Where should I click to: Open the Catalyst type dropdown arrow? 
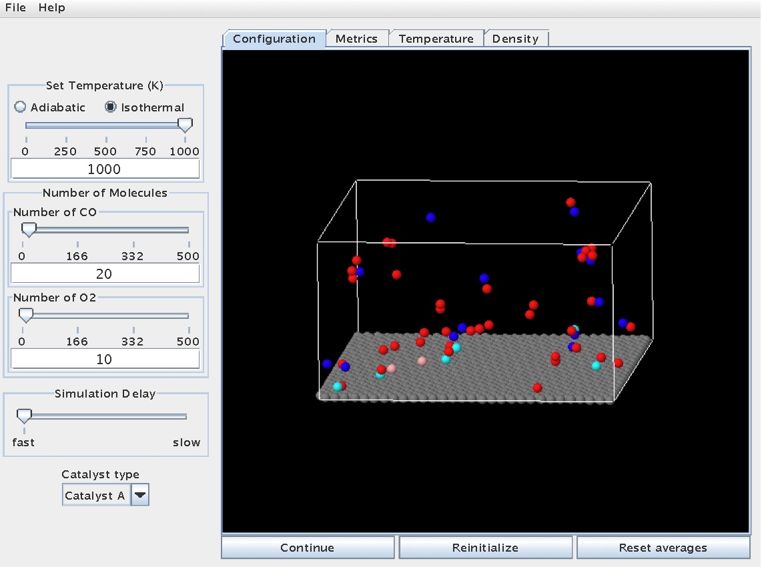[140, 495]
